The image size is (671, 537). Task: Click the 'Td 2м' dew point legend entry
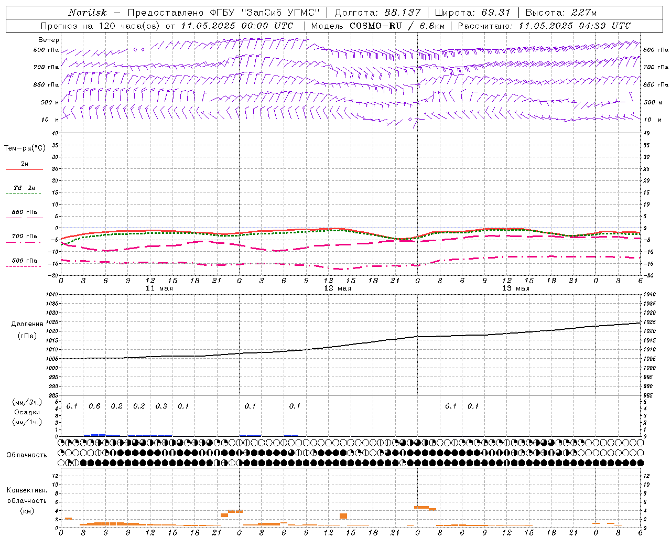point(25,188)
